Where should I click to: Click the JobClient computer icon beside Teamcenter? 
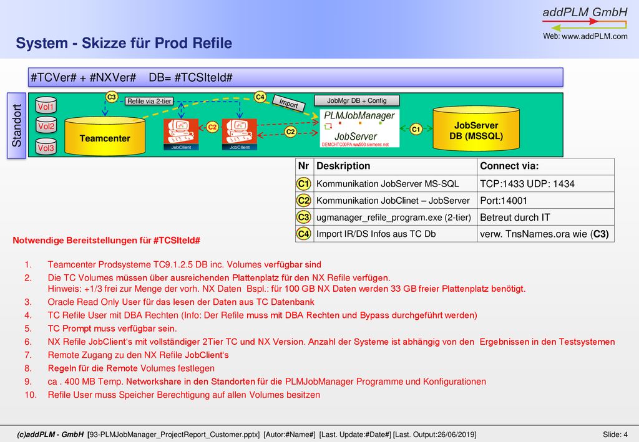pyautogui.click(x=181, y=134)
